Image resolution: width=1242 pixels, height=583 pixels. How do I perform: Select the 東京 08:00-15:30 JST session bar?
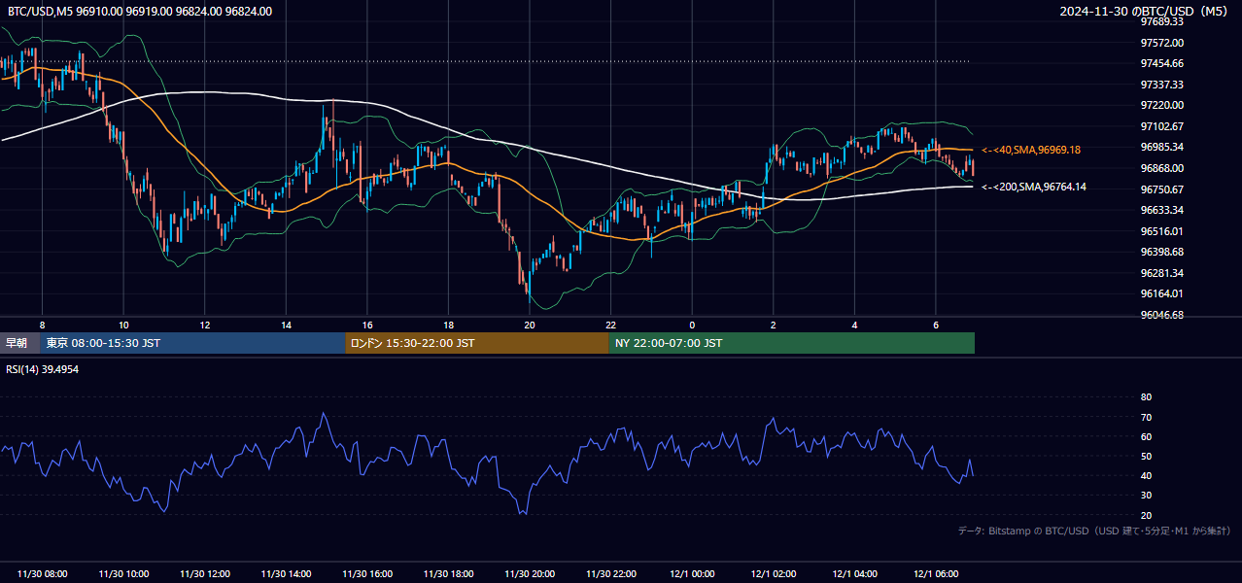(x=193, y=343)
